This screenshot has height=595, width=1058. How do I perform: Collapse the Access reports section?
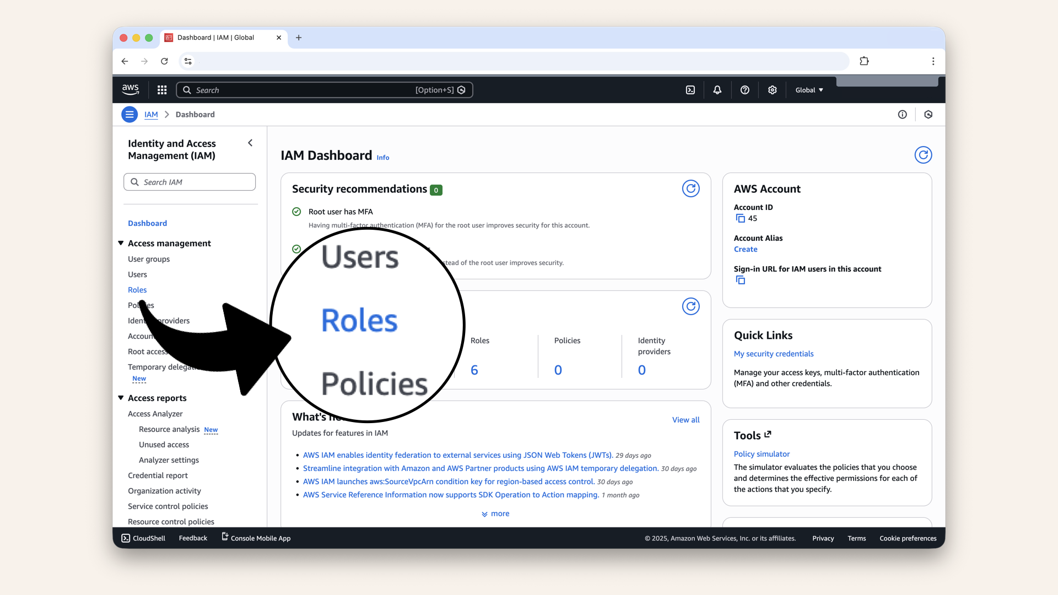121,398
